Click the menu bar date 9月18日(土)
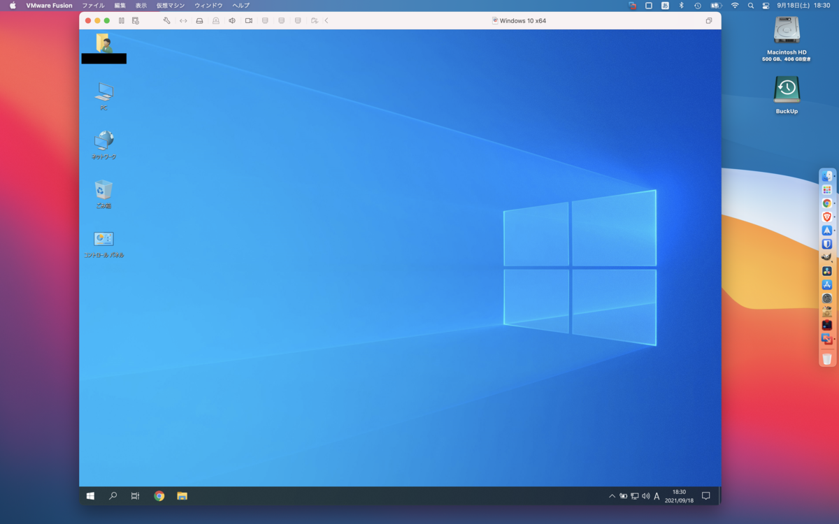 (x=792, y=5)
